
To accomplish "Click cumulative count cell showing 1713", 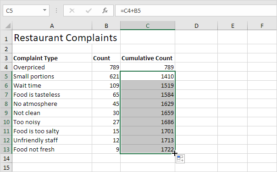I will pos(148,140).
